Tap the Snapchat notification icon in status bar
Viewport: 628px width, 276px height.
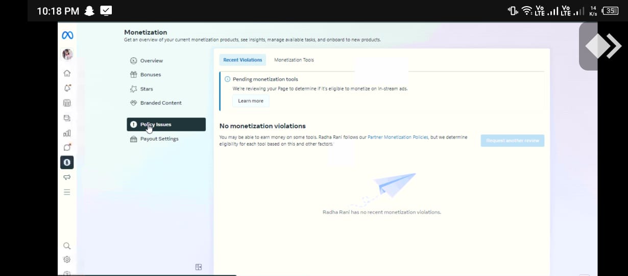pyautogui.click(x=89, y=11)
